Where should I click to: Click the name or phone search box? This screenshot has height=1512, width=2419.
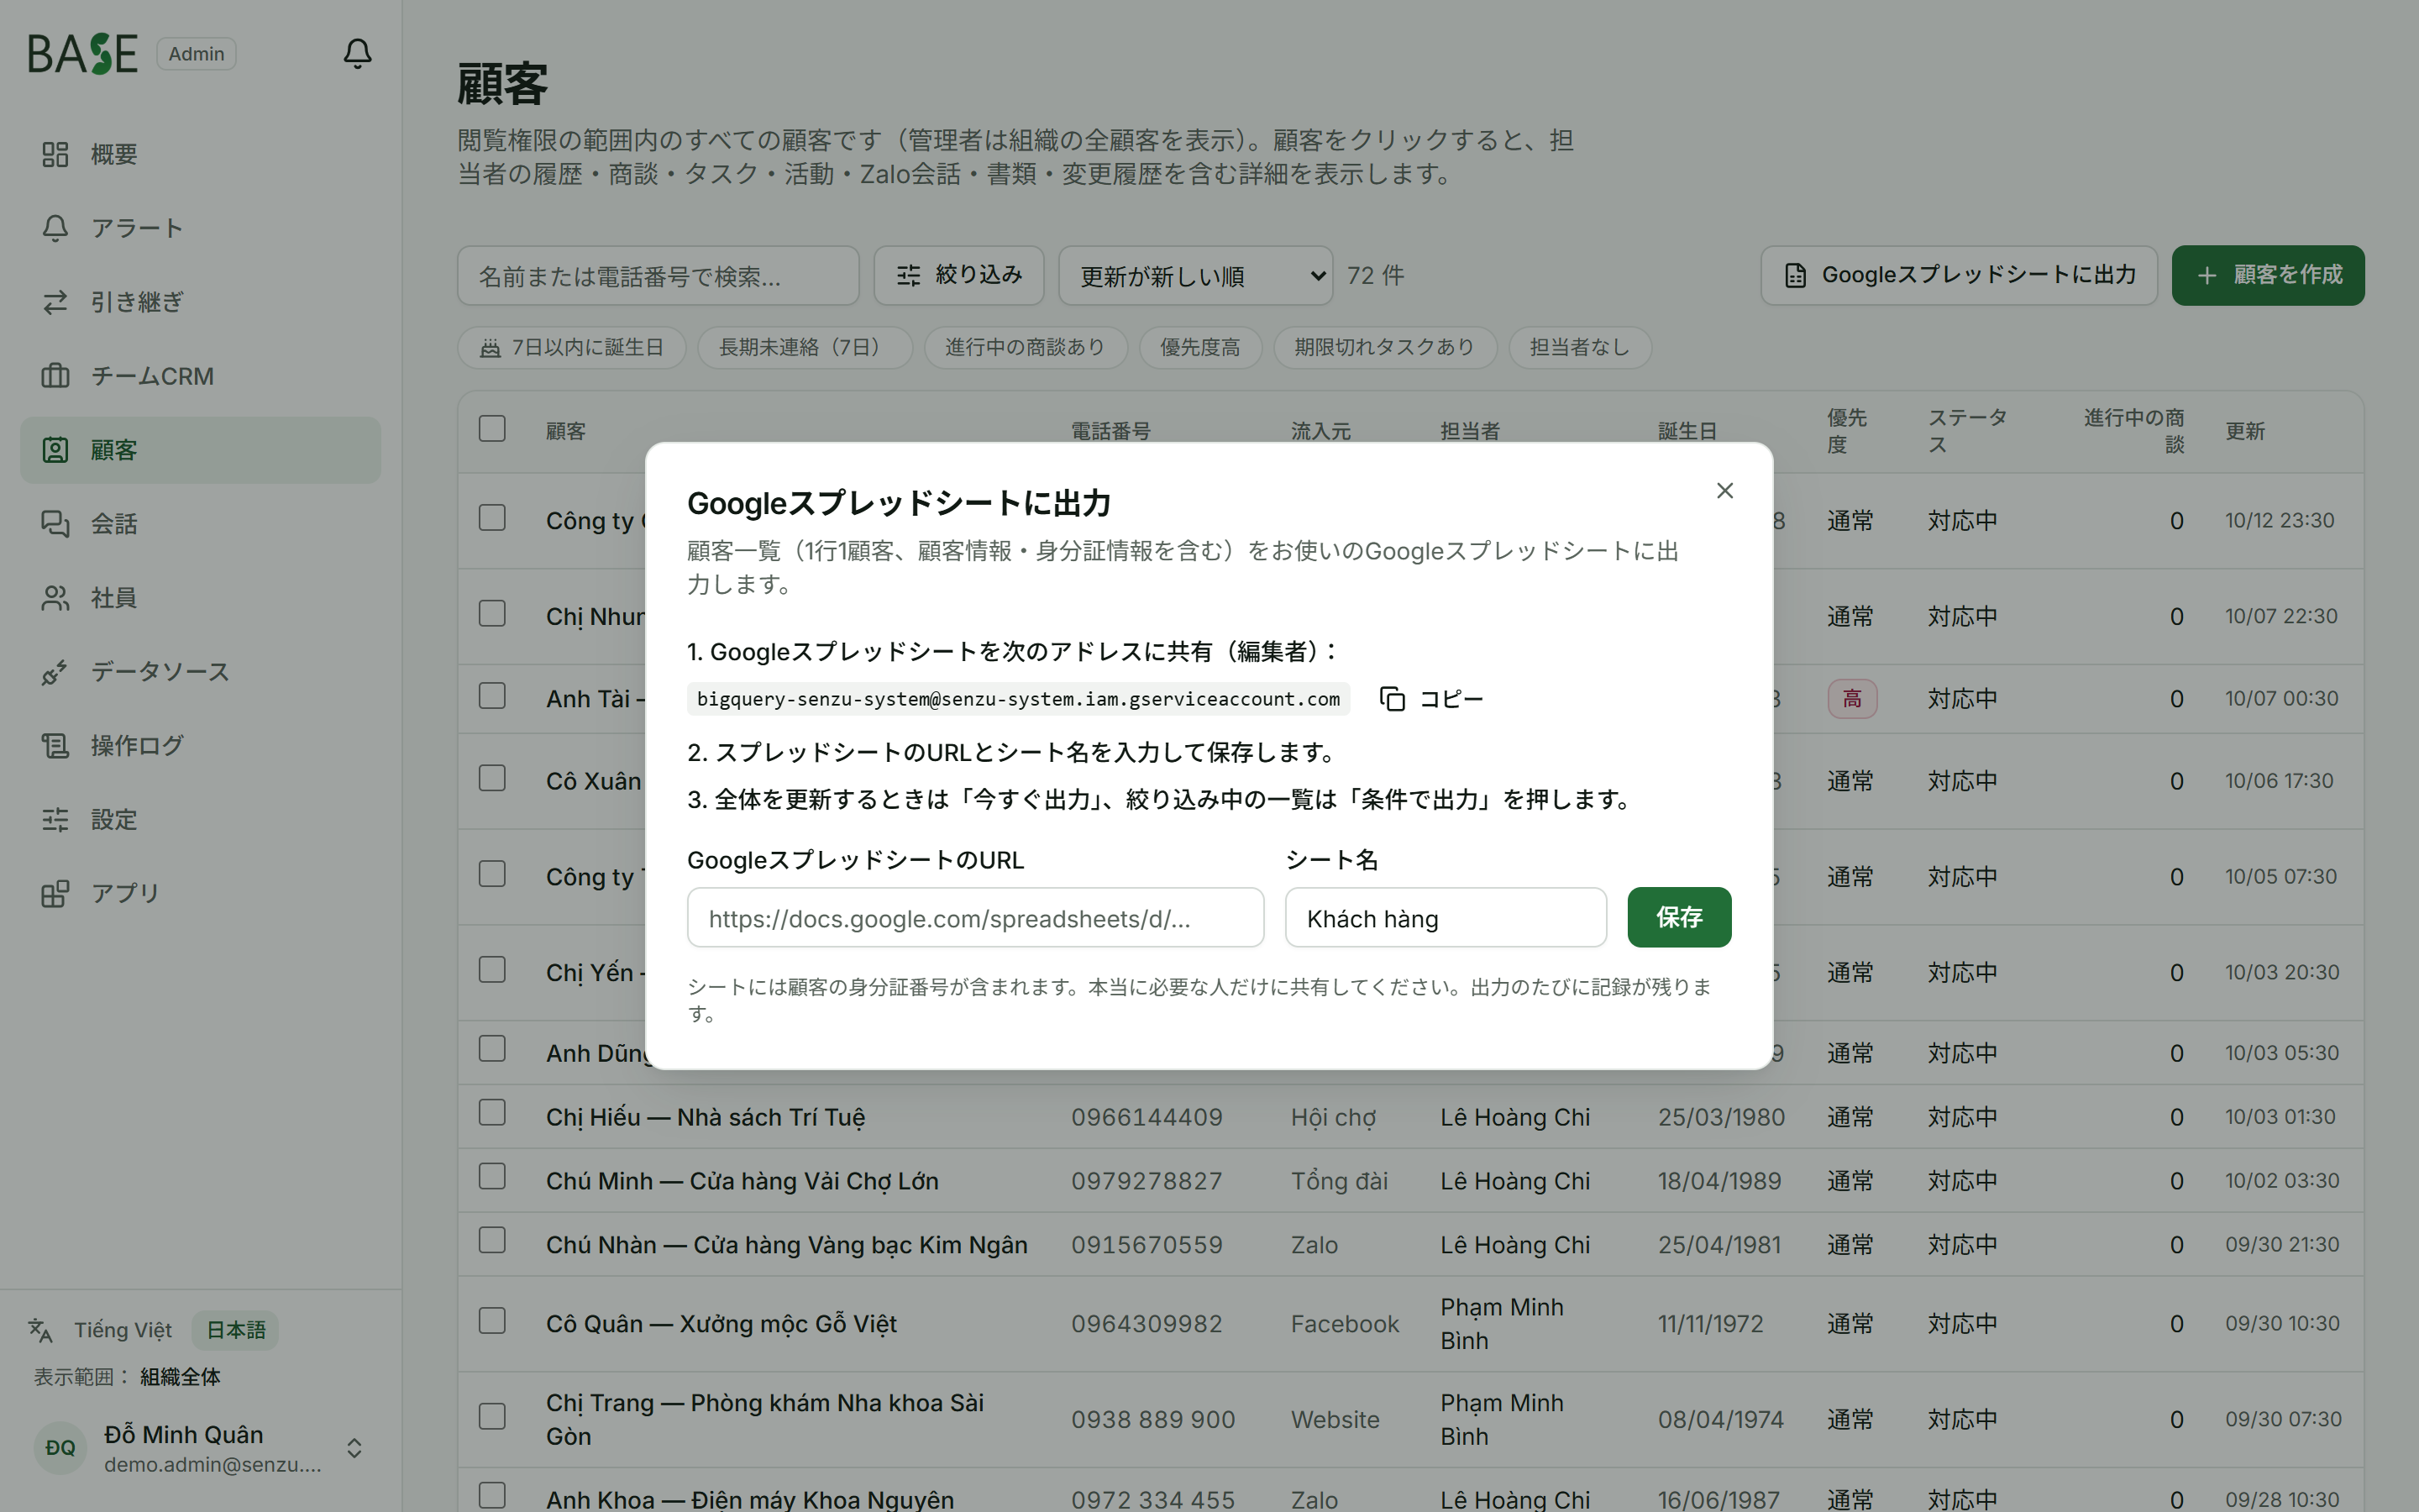(658, 275)
